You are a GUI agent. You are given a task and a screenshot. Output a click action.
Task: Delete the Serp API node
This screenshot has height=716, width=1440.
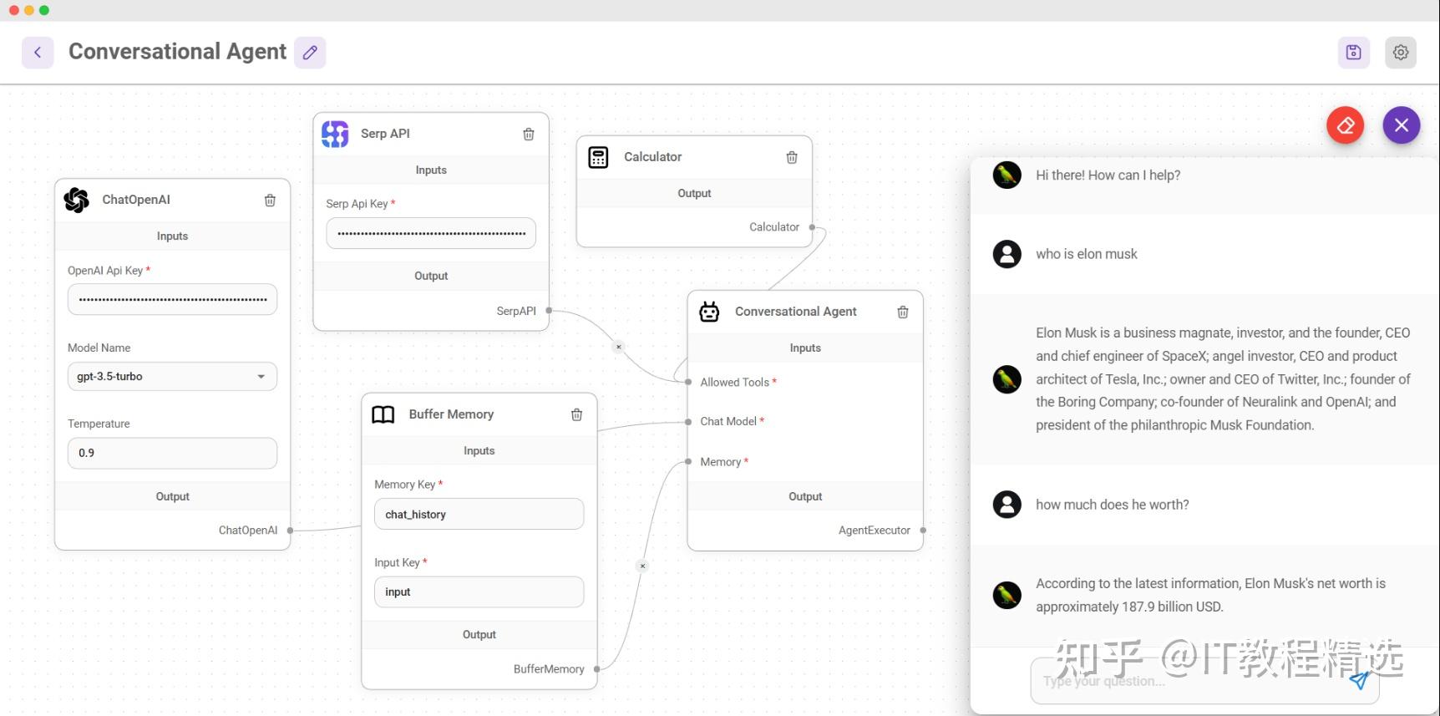529,134
